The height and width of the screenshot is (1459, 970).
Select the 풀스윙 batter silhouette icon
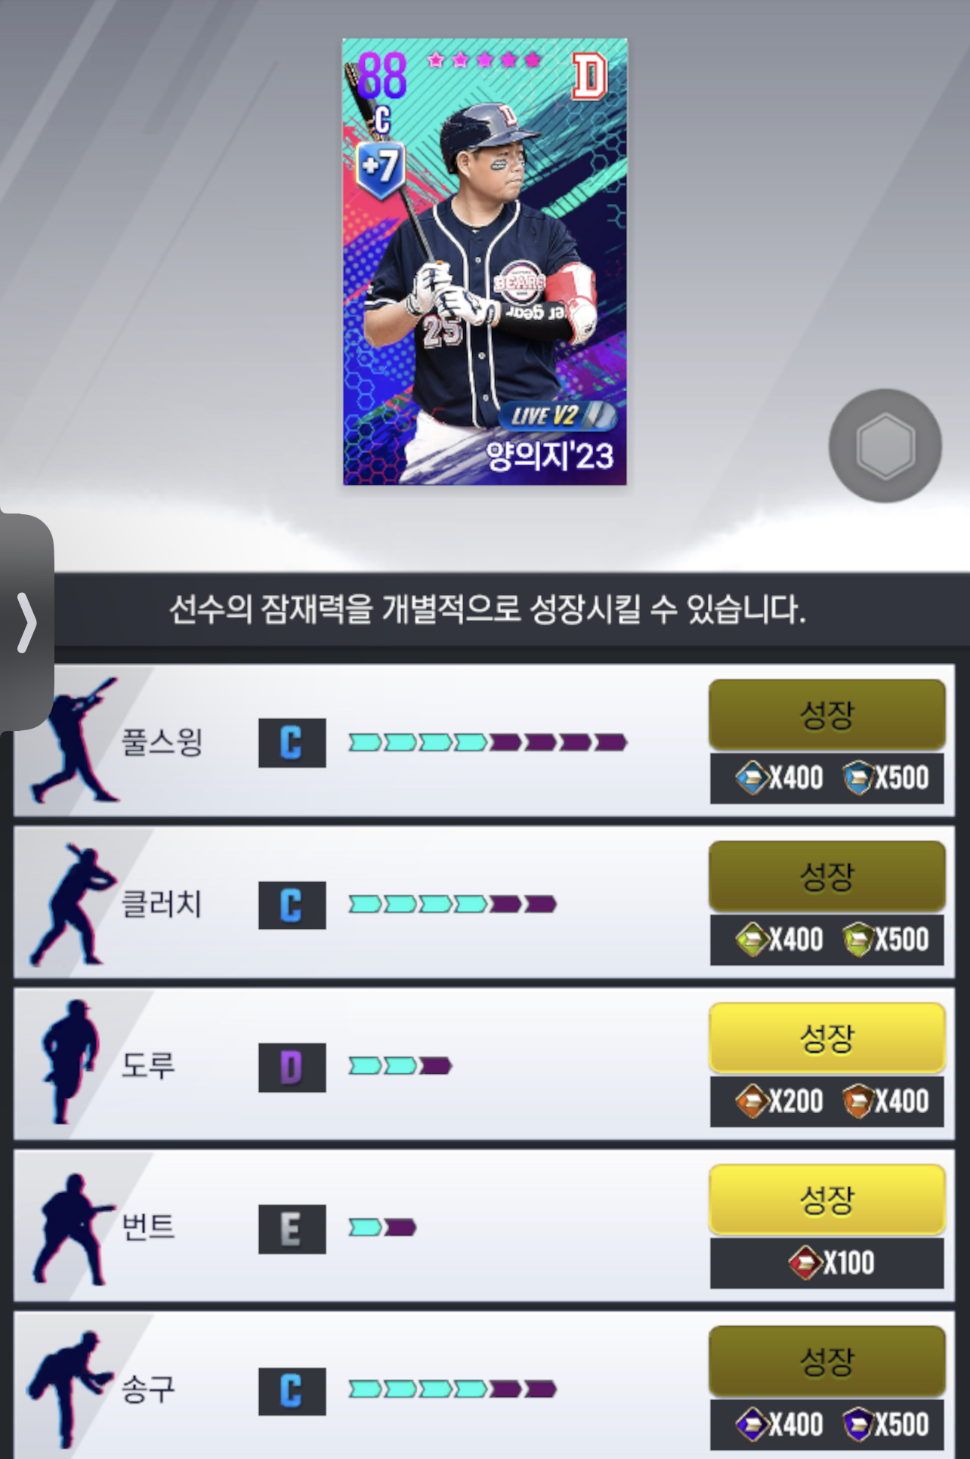[x=74, y=740]
